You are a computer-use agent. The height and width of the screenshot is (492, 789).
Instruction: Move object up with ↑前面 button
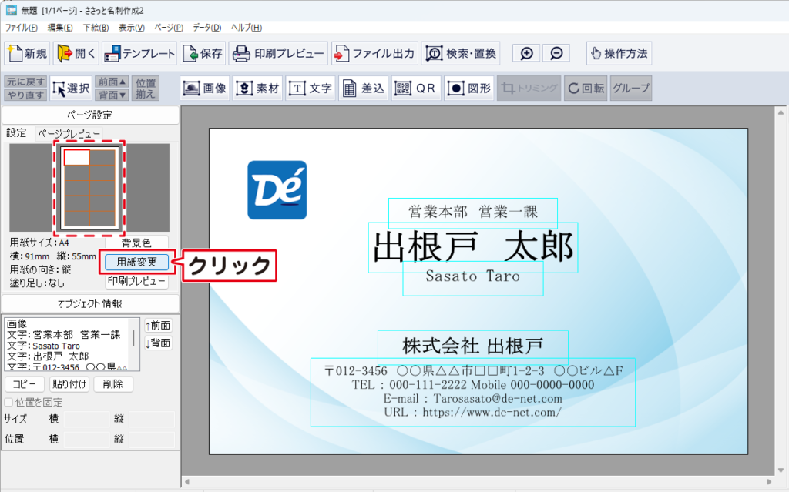coord(159,326)
